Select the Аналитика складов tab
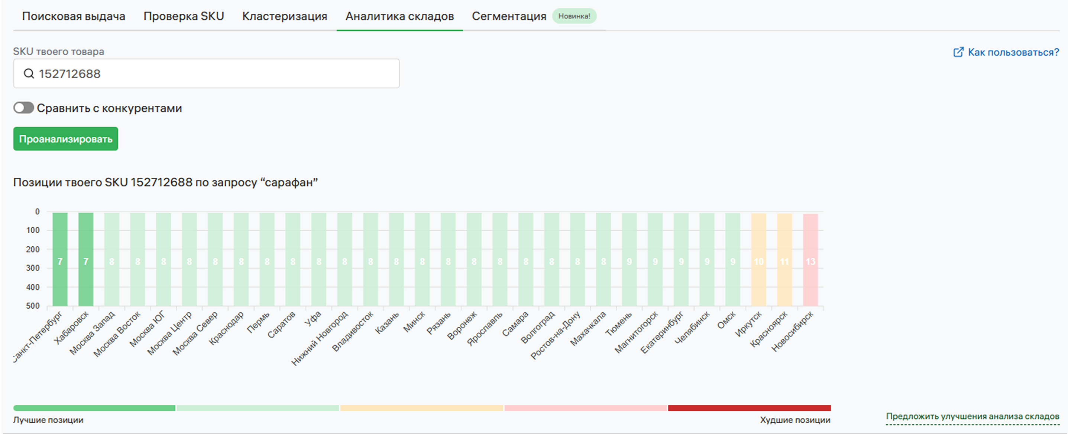This screenshot has height=434, width=1068. (x=399, y=16)
